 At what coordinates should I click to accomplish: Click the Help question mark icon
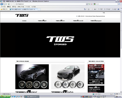118,9
